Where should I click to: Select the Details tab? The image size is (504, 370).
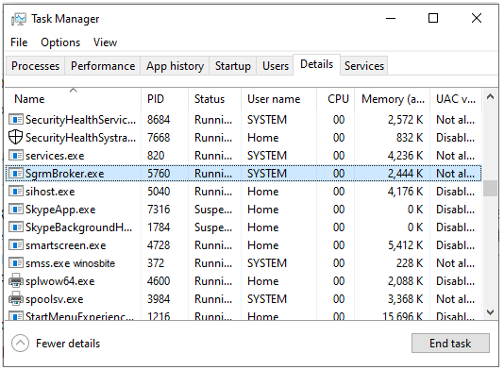pyautogui.click(x=316, y=64)
